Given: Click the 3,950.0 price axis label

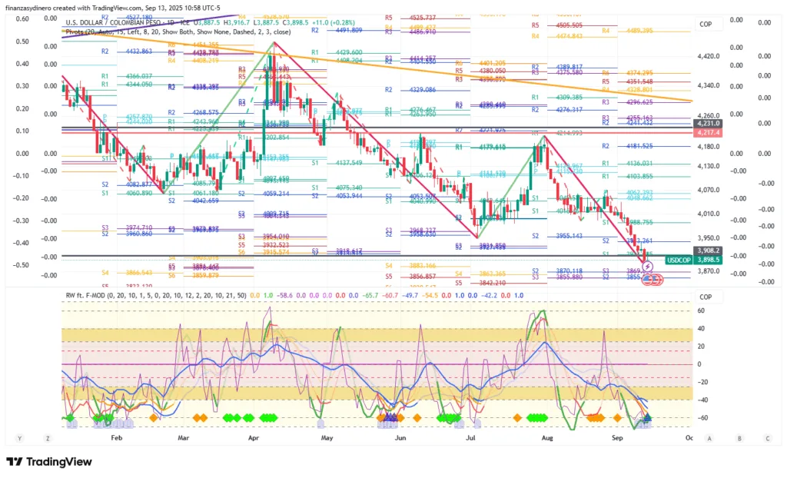Looking at the screenshot, I should click(708, 238).
